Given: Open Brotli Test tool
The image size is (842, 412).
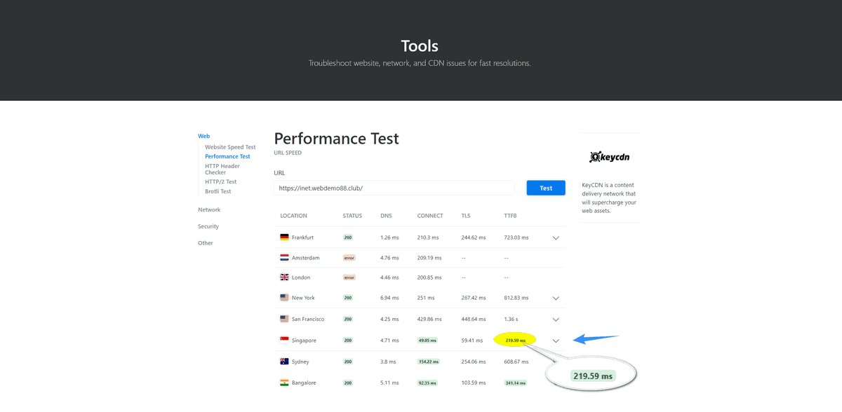Looking at the screenshot, I should point(218,191).
